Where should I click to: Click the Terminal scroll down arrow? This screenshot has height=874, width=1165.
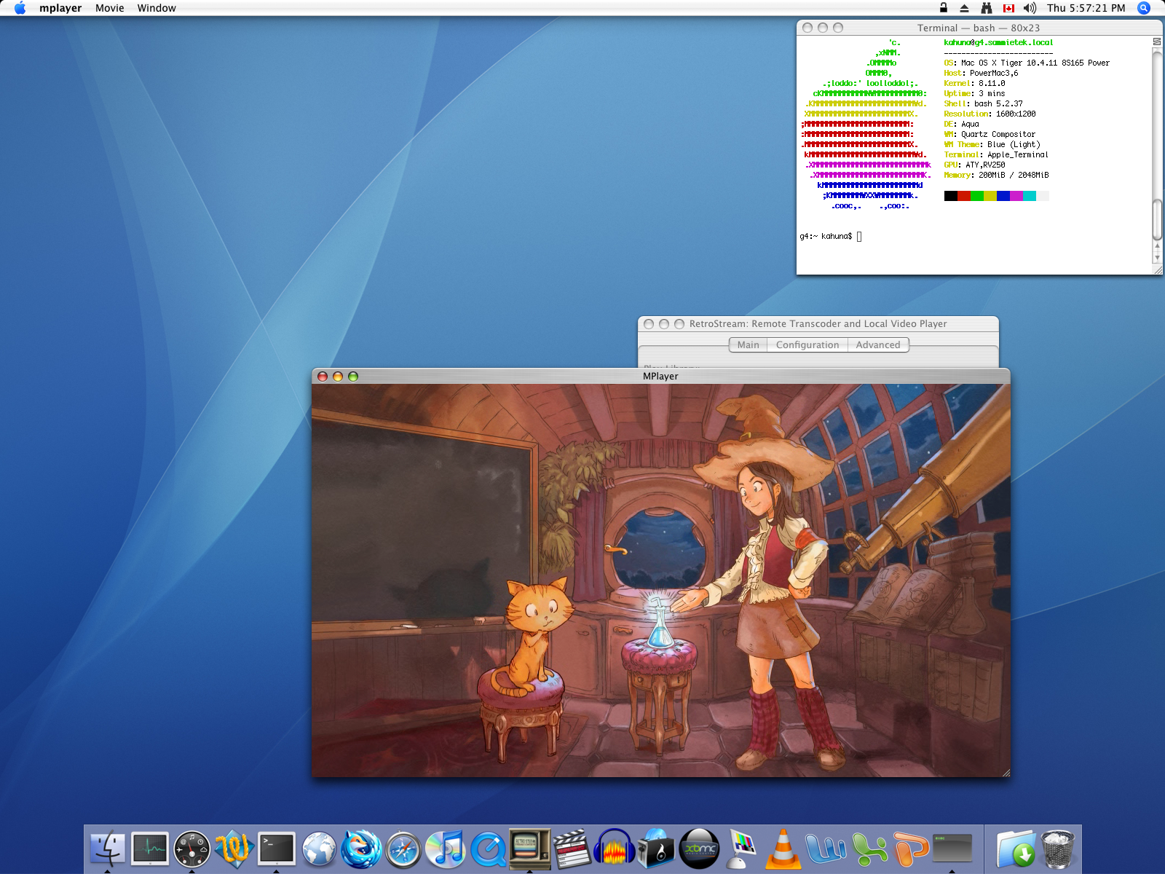[x=1157, y=258]
